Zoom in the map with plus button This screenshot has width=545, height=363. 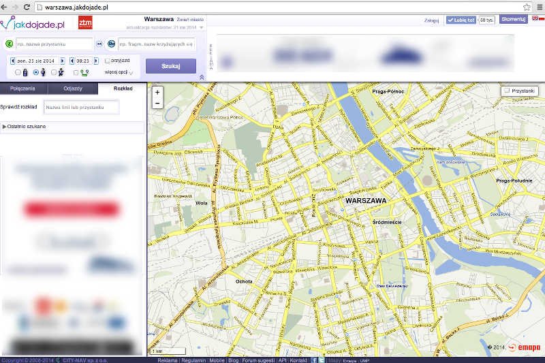pyautogui.click(x=157, y=92)
